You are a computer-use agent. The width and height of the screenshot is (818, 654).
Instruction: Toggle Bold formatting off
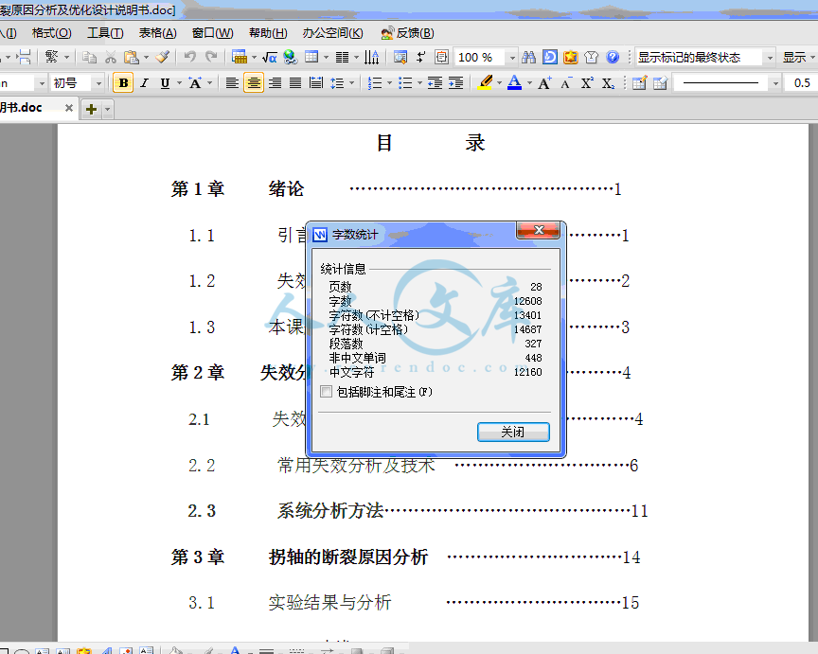tap(123, 83)
